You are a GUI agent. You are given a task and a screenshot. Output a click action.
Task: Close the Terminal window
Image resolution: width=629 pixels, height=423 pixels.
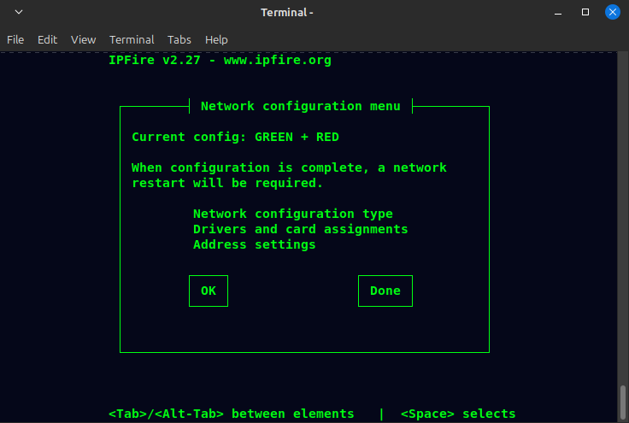613,13
